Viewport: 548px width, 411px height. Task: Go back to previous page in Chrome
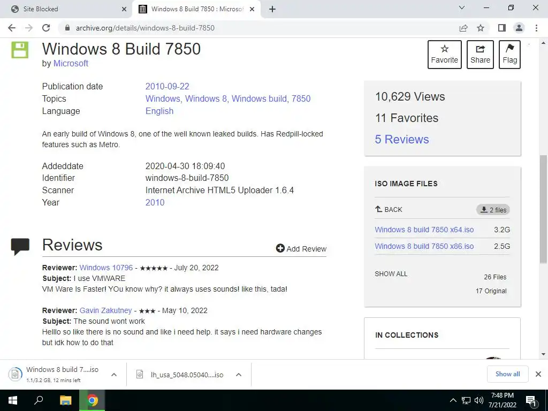(12, 28)
